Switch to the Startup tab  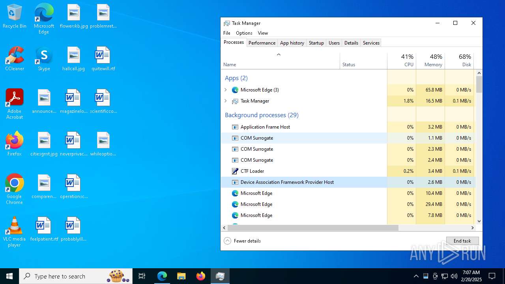click(316, 43)
